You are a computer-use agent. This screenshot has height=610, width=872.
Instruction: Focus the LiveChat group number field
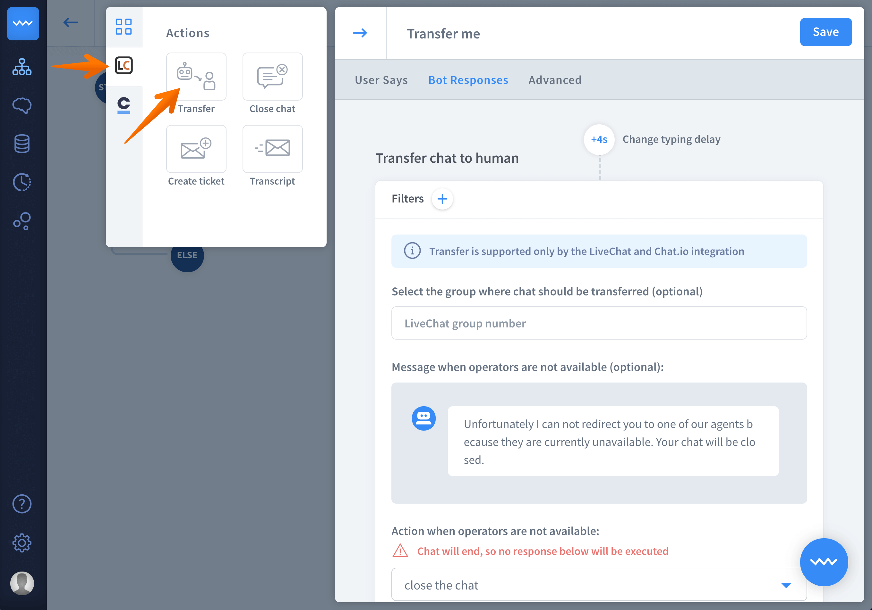point(599,323)
